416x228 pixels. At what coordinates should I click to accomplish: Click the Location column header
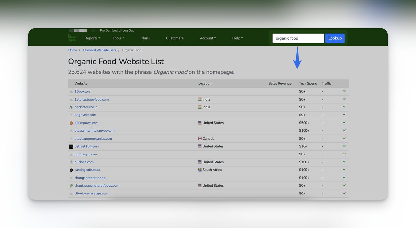(x=205, y=83)
